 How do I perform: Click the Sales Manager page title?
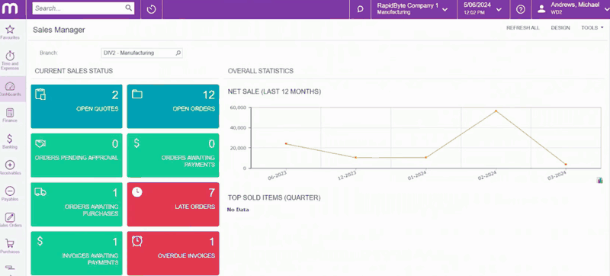click(59, 30)
